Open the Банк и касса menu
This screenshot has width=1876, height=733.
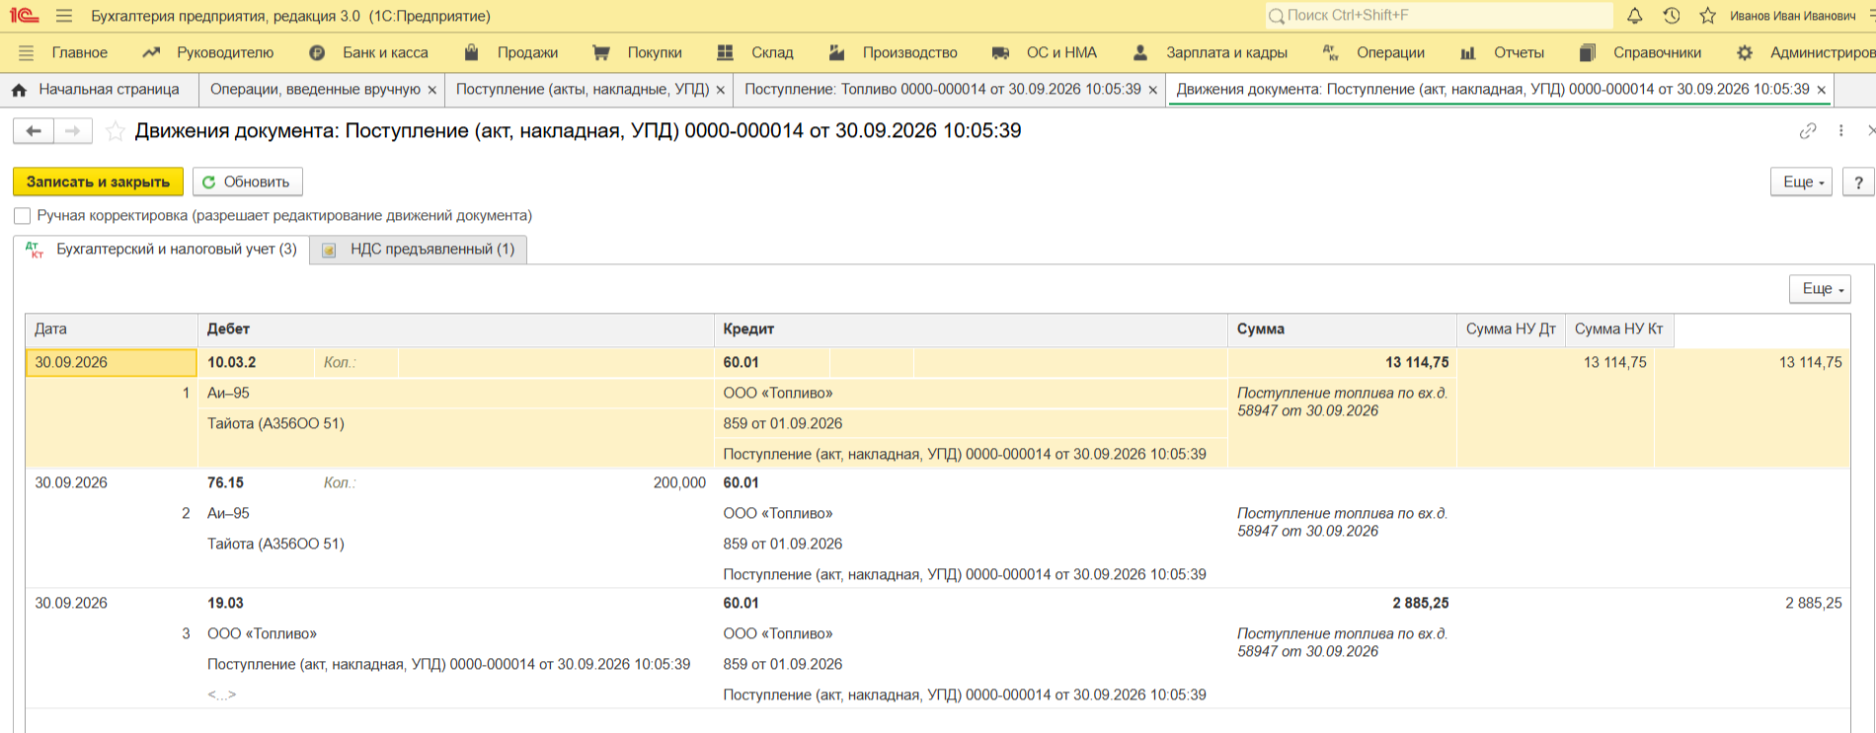(368, 52)
